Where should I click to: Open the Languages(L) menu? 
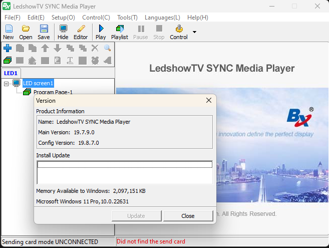pyautogui.click(x=162, y=18)
